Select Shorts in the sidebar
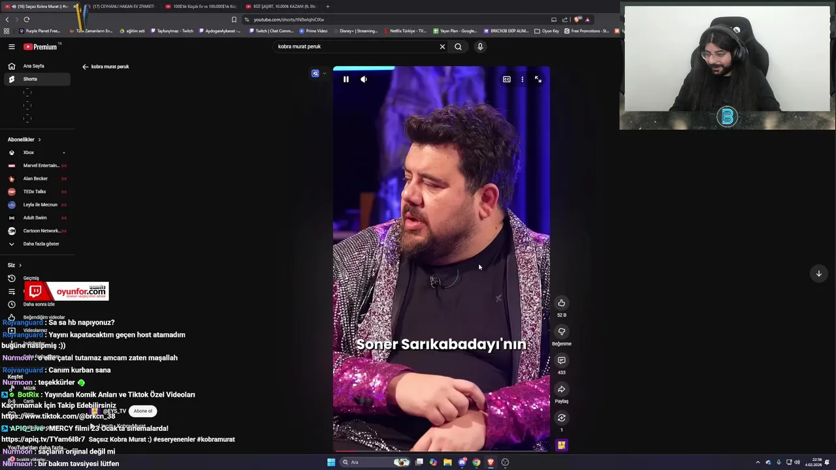This screenshot has width=836, height=470. [36, 79]
